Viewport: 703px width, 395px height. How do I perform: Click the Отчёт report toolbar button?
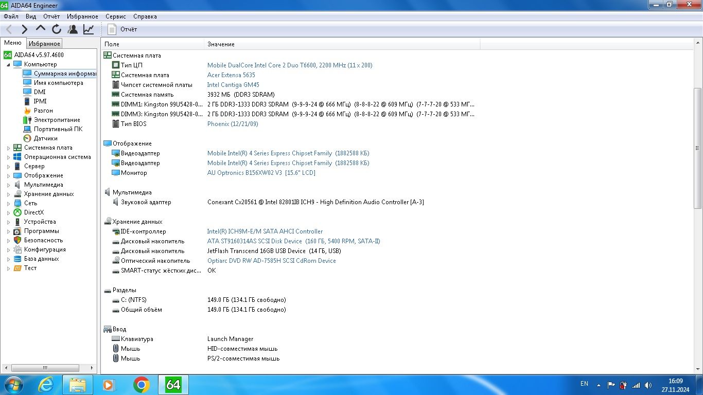point(123,29)
